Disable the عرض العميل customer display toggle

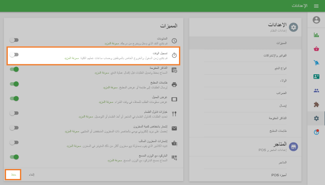click(x=14, y=99)
